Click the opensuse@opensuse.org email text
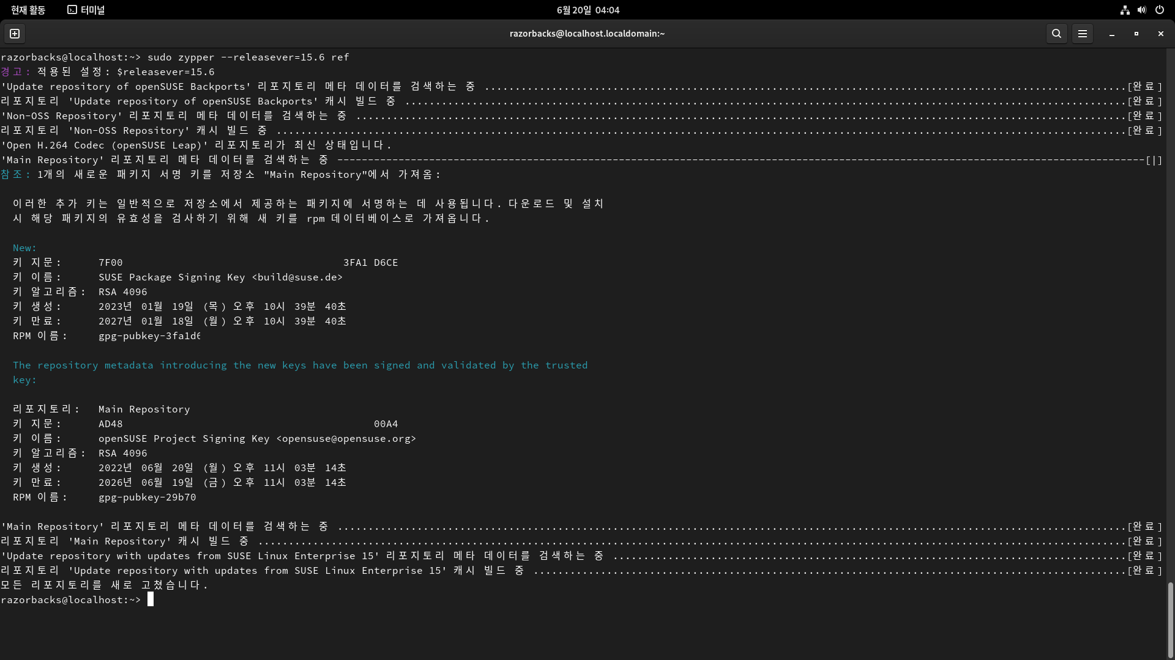 346,439
